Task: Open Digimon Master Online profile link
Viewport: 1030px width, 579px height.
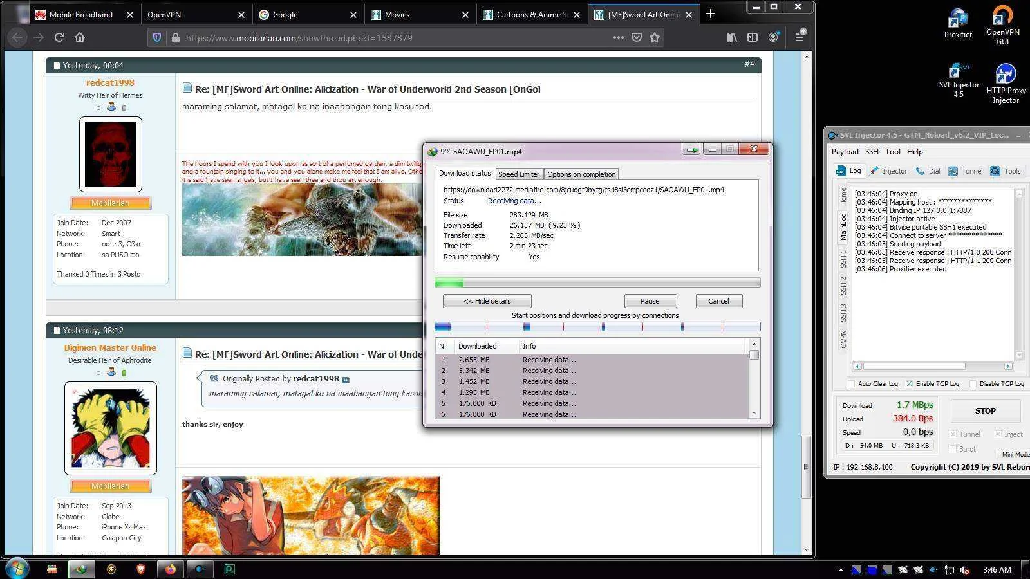Action: [110, 347]
